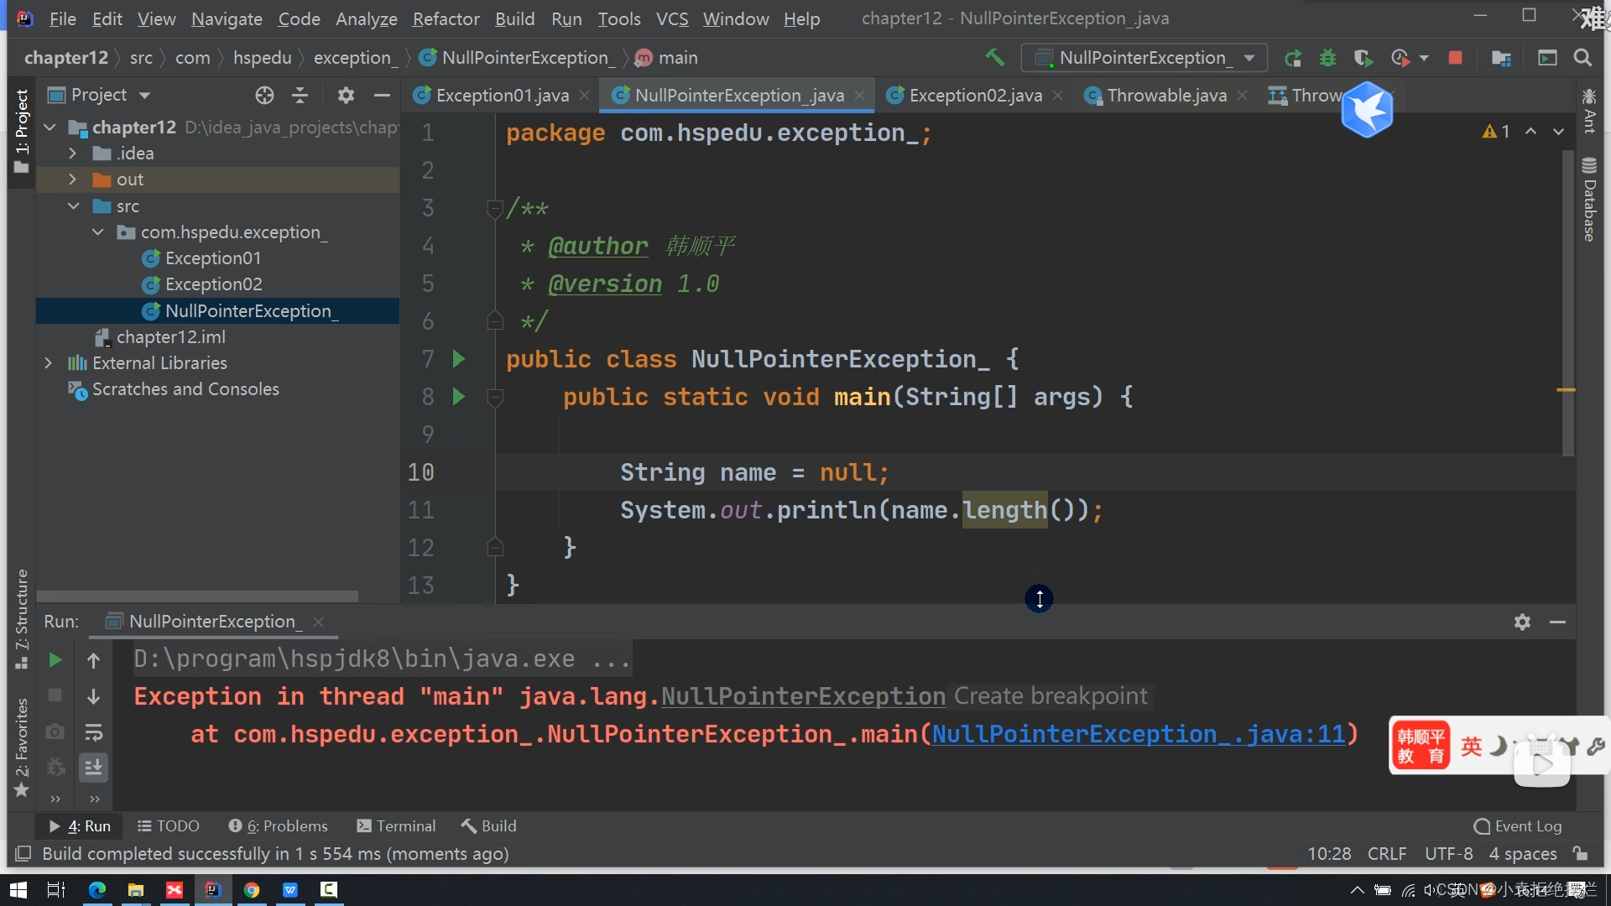Open the Windows Start button
Viewport: 1611px width, 906px height.
click(x=18, y=890)
